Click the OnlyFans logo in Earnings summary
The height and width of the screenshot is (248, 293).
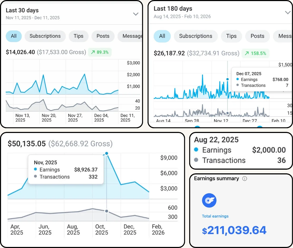pyautogui.click(x=209, y=201)
